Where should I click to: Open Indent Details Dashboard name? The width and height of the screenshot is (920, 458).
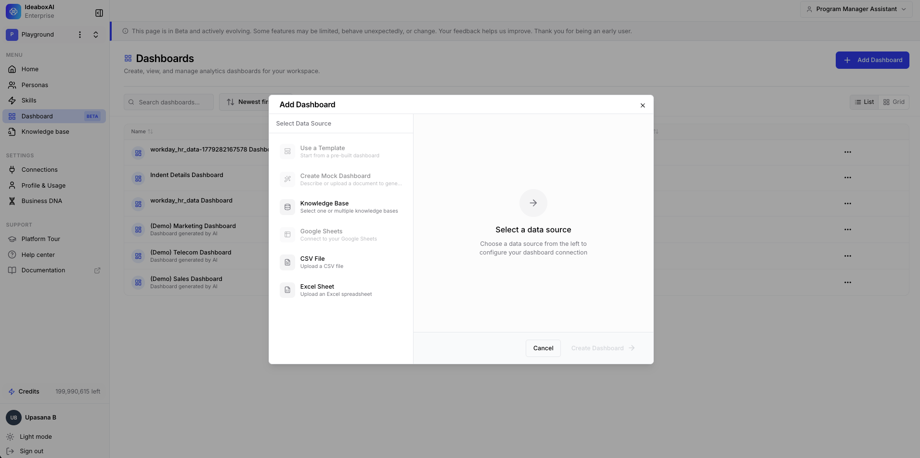tap(187, 175)
